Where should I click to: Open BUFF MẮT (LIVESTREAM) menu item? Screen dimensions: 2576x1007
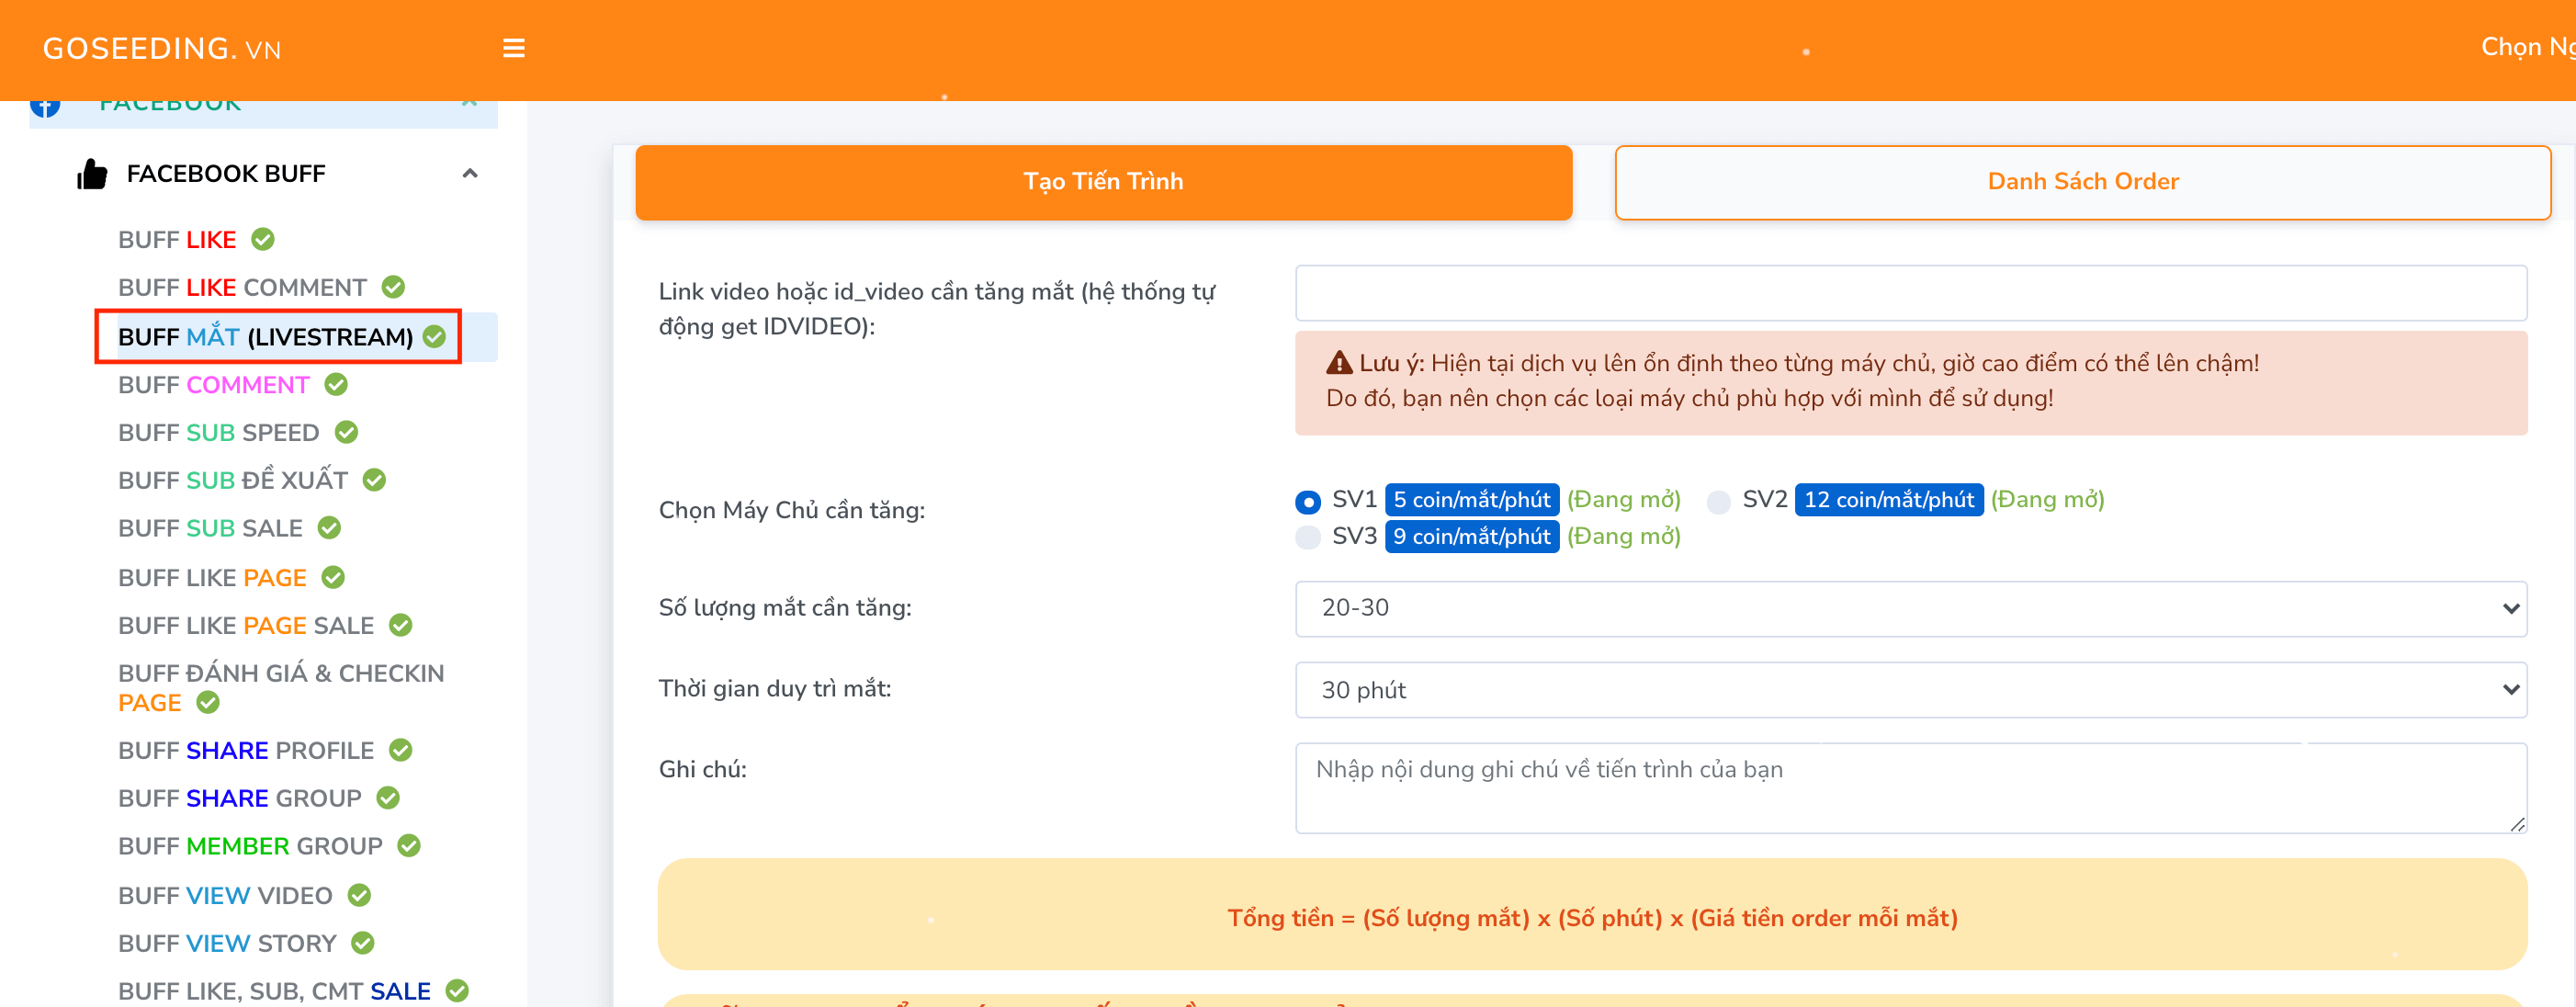pos(265,336)
